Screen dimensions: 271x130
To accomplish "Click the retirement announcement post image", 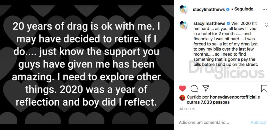I will [x=87, y=65].
